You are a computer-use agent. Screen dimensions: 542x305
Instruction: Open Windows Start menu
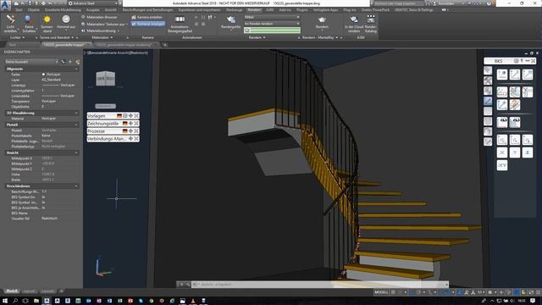pyautogui.click(x=5, y=301)
